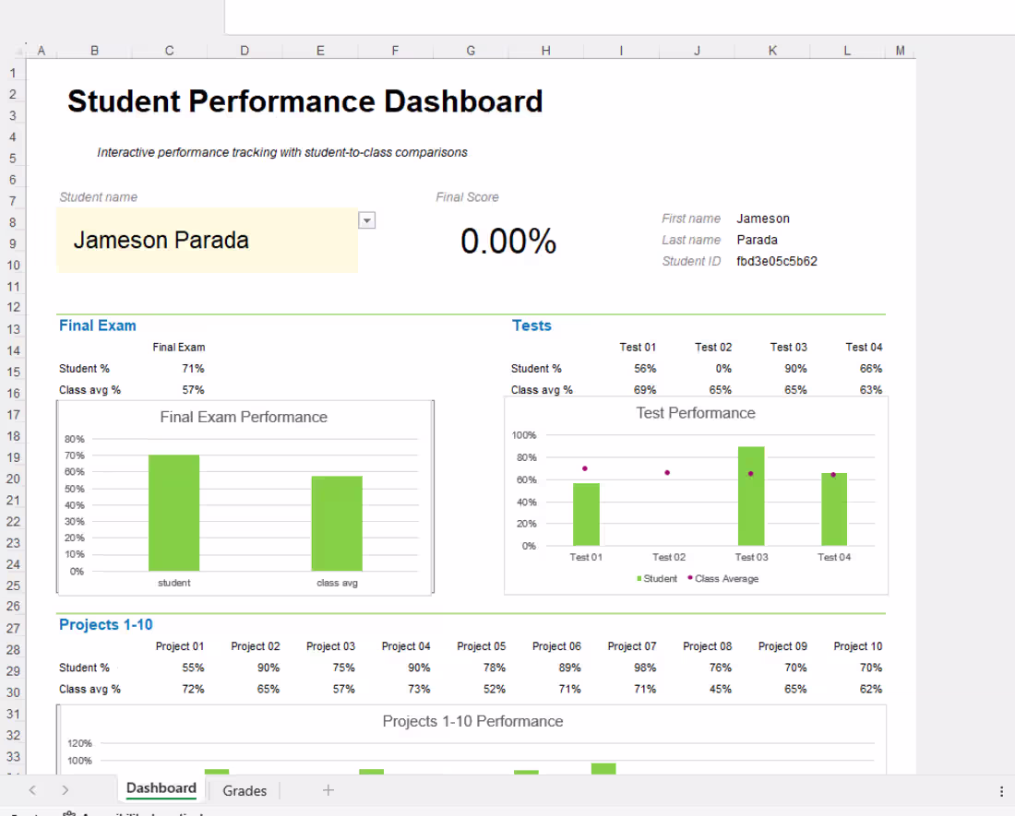Image resolution: width=1015 pixels, height=816 pixels.
Task: Select the student green bar in Final Exam chart
Action: 174,513
